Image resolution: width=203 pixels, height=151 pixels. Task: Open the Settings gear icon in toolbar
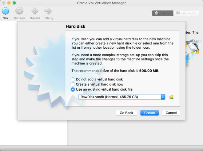(x=19, y=11)
